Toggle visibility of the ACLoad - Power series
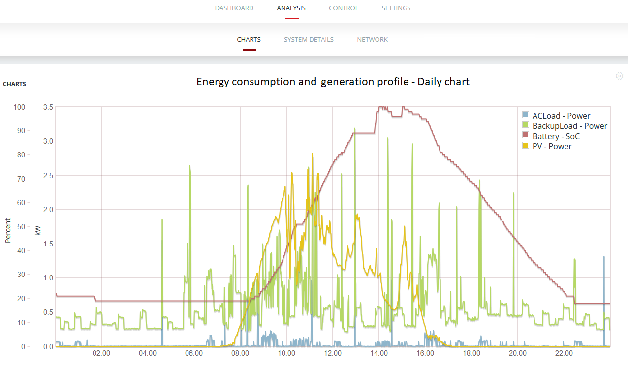628x368 pixels. pos(561,115)
